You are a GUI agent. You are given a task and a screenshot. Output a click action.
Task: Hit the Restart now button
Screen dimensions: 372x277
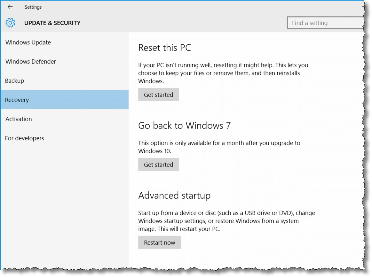(159, 242)
